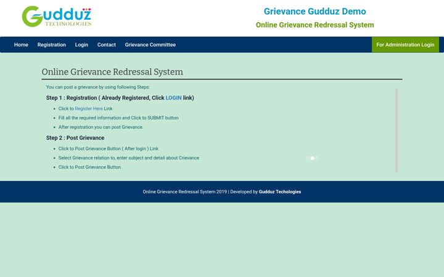The image size is (444, 277).
Task: Open the Contact page
Action: pyautogui.click(x=107, y=45)
